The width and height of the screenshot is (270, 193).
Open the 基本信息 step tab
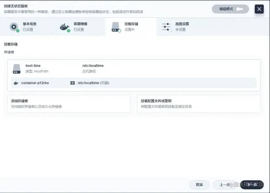[27, 27]
